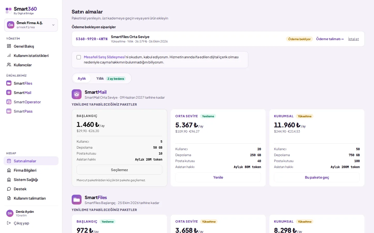This screenshot has height=233, width=374.
Task: Click the 2 ay bedava badge
Action: coord(116,79)
